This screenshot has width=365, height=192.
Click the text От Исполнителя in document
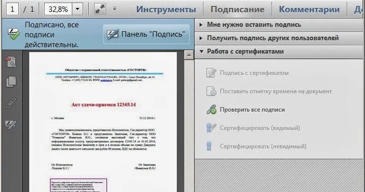(62, 165)
